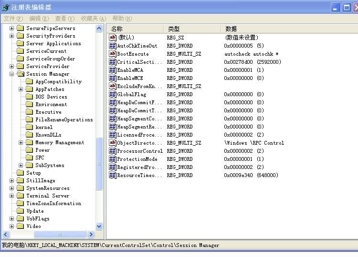Expand the AppPatches key
Viewport: 358px width, 257px height.
pyautogui.click(x=21, y=89)
